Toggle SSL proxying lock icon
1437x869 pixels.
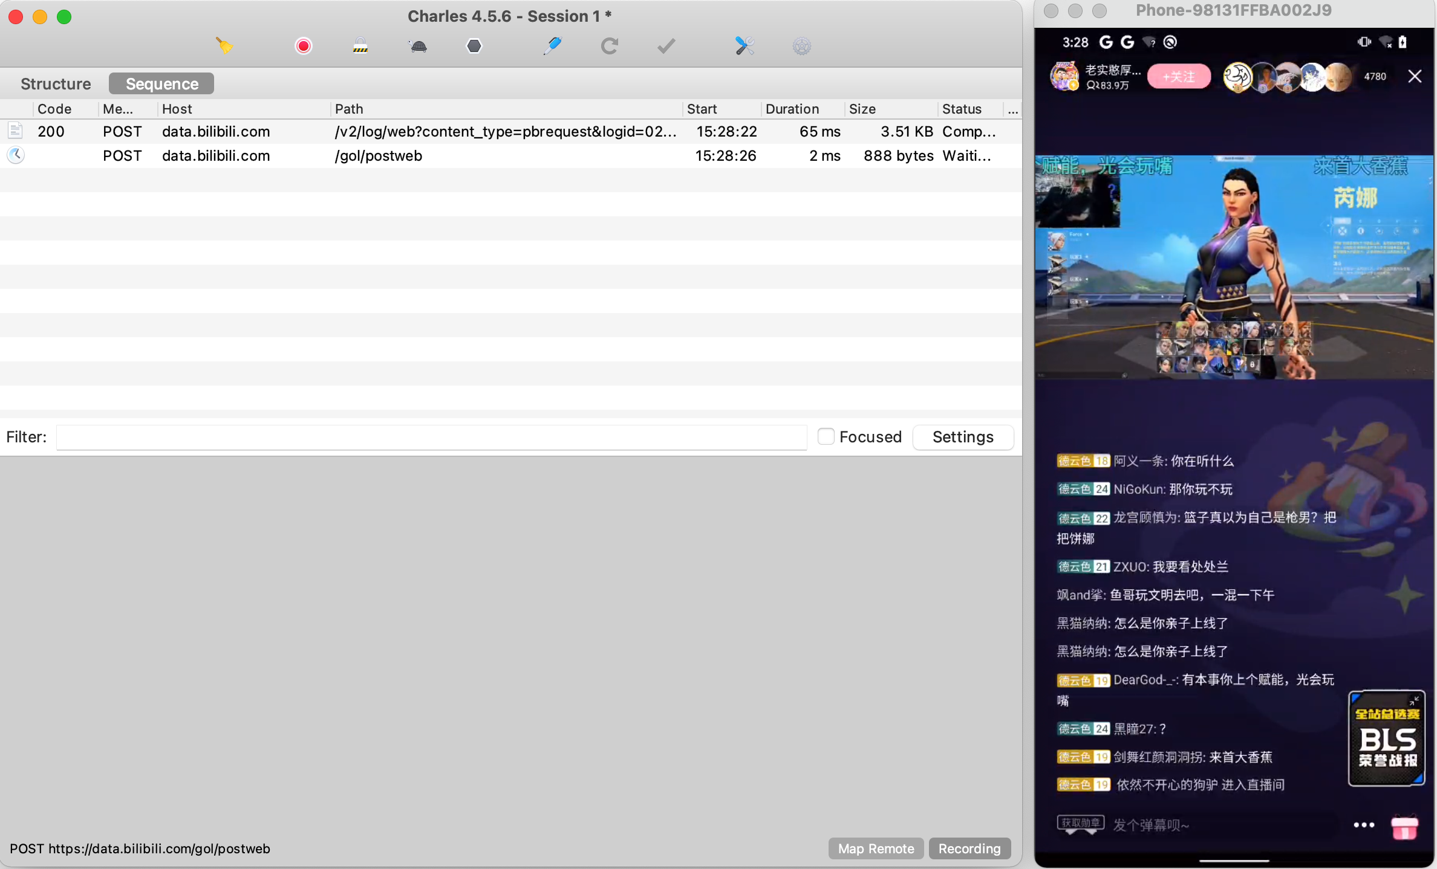(x=360, y=45)
